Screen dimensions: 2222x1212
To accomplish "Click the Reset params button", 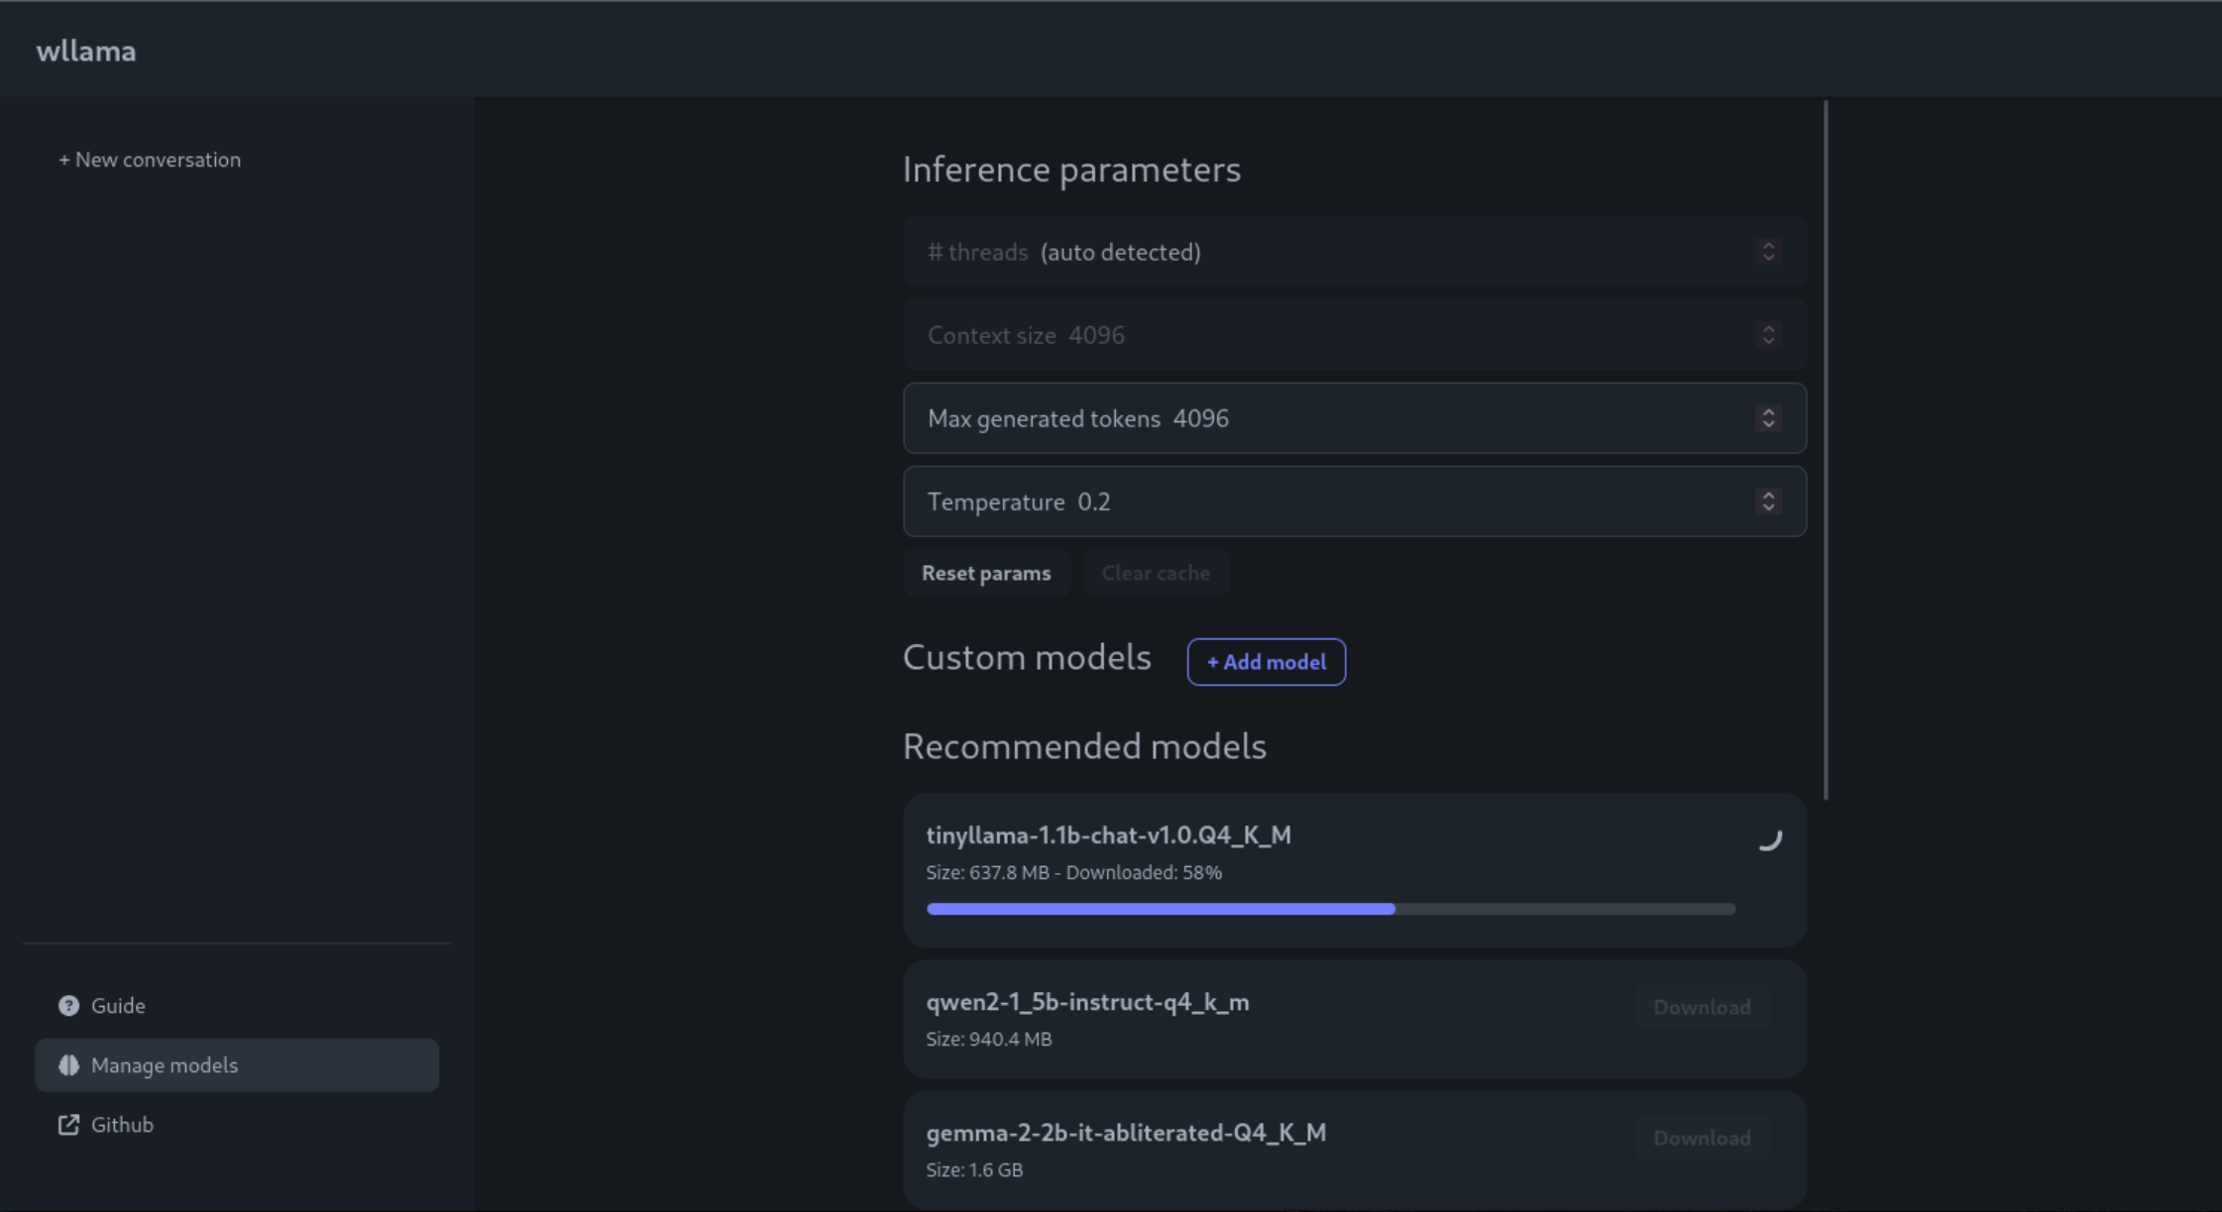I will pos(985,573).
